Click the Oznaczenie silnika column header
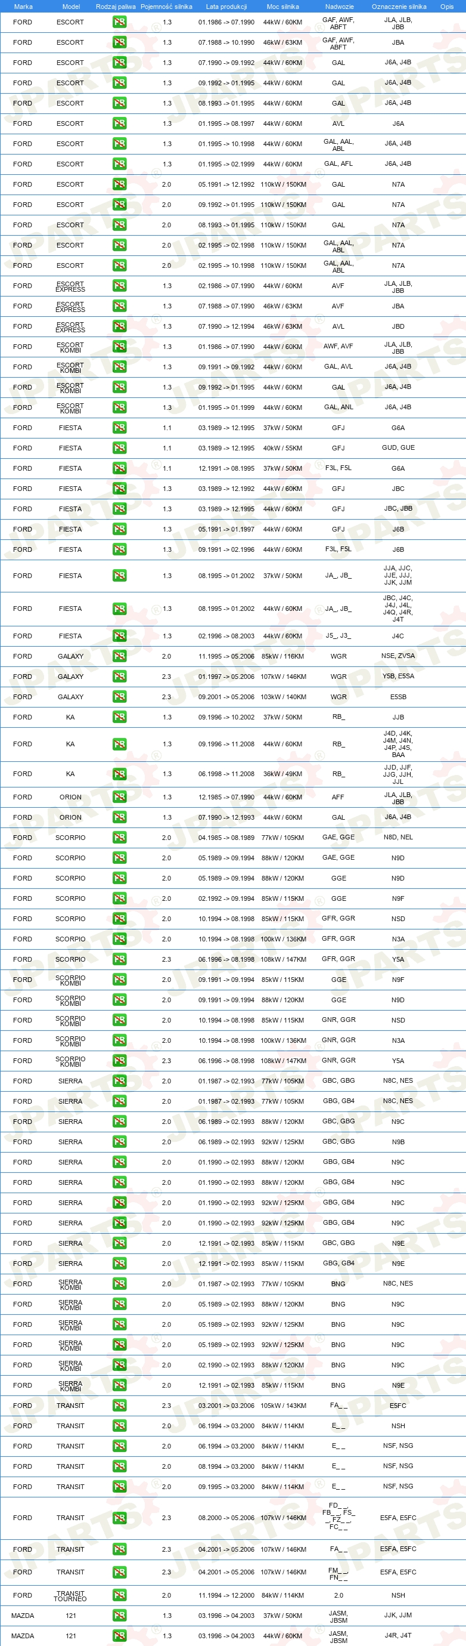The image size is (466, 1646). point(399,7)
